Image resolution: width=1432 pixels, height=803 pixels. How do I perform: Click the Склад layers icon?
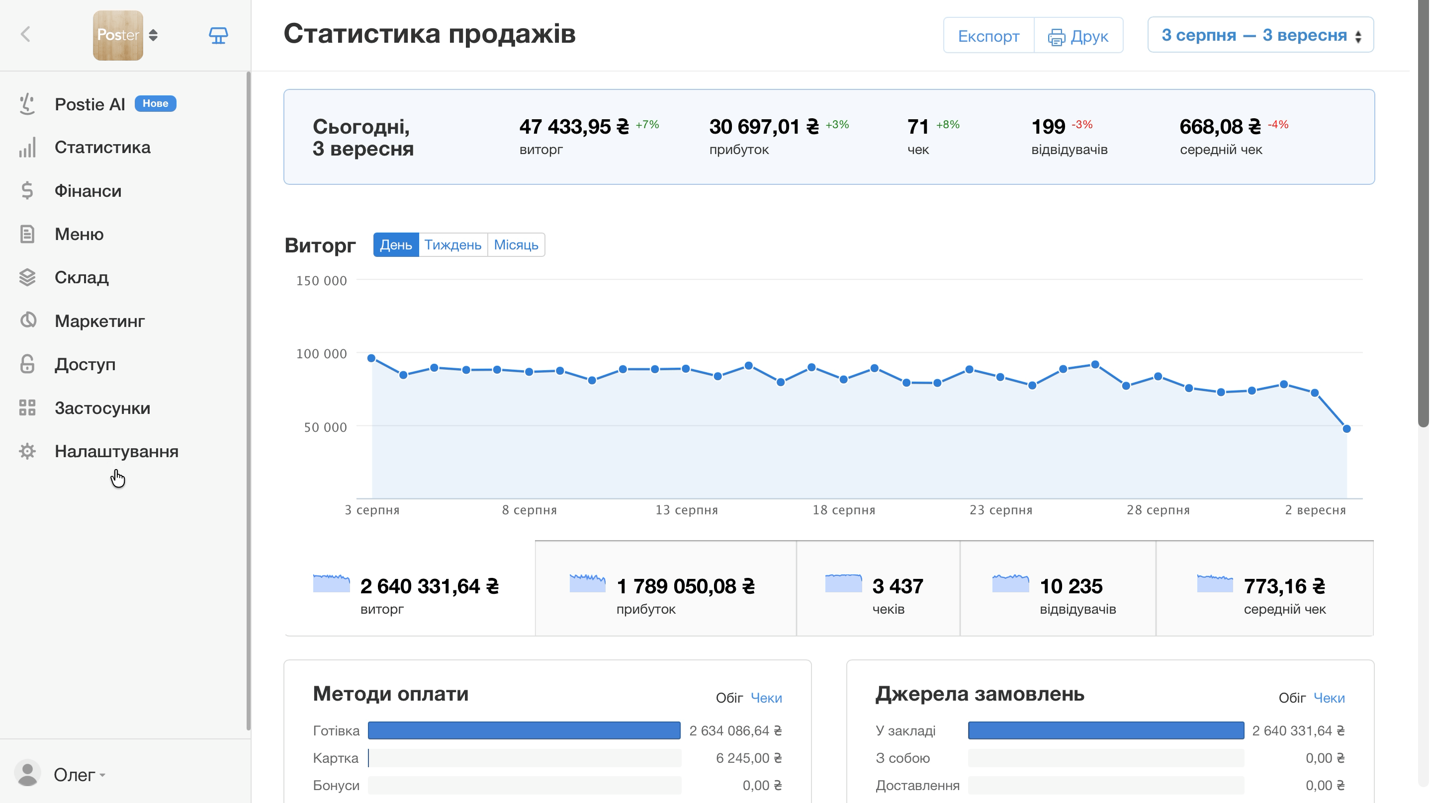pos(27,277)
